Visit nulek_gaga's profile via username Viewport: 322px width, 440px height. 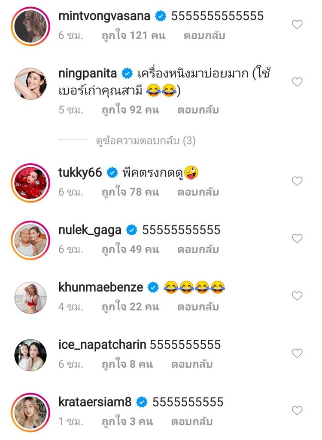[90, 230]
